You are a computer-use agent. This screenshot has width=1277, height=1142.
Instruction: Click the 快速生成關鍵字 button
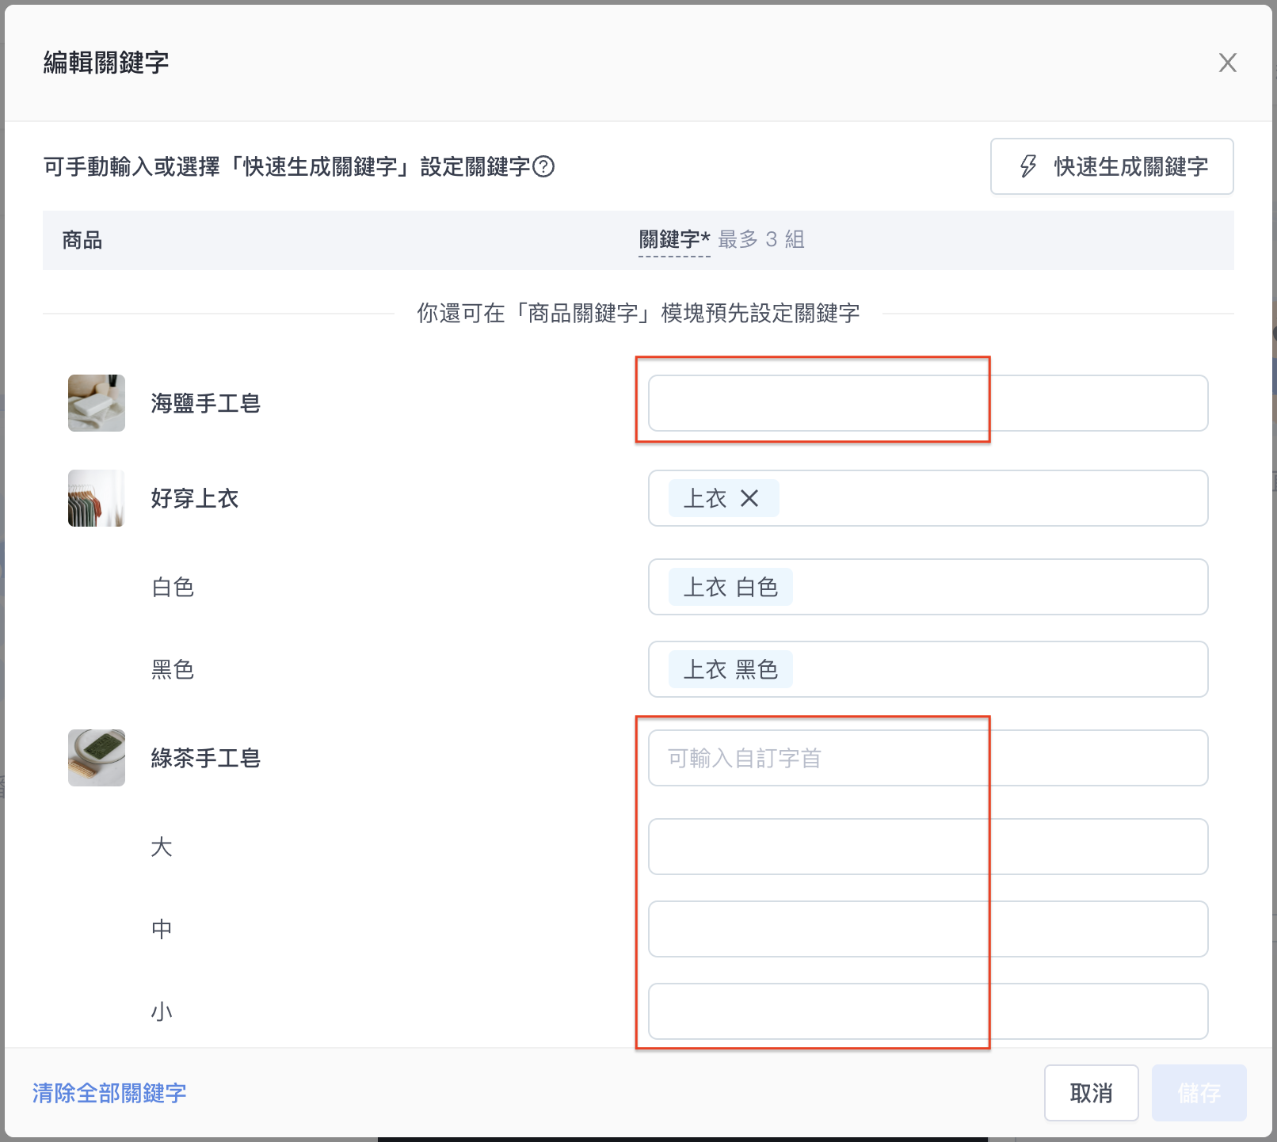[1111, 166]
